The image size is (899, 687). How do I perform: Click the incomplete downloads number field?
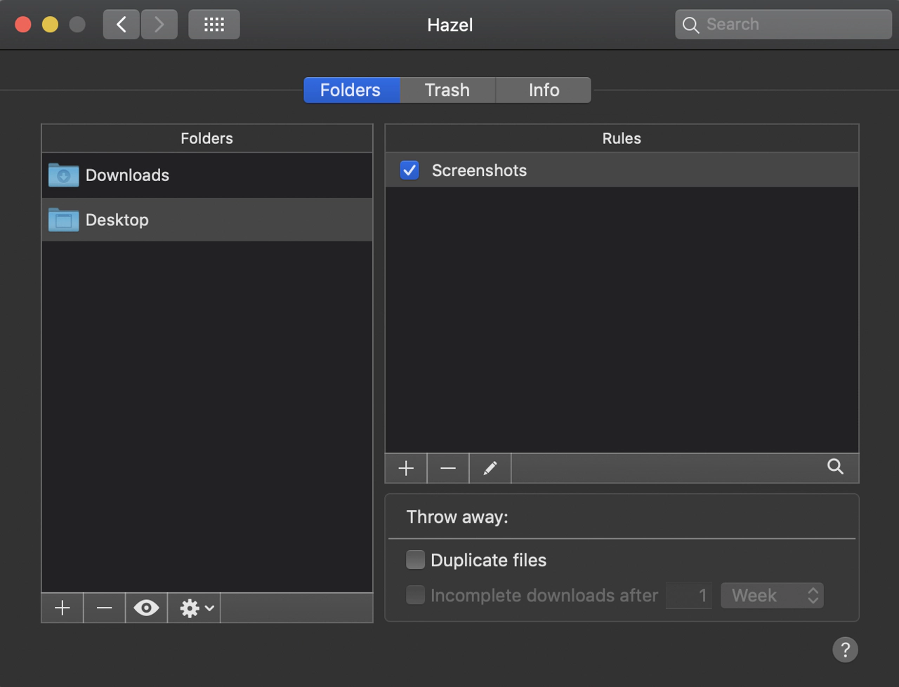click(x=689, y=596)
